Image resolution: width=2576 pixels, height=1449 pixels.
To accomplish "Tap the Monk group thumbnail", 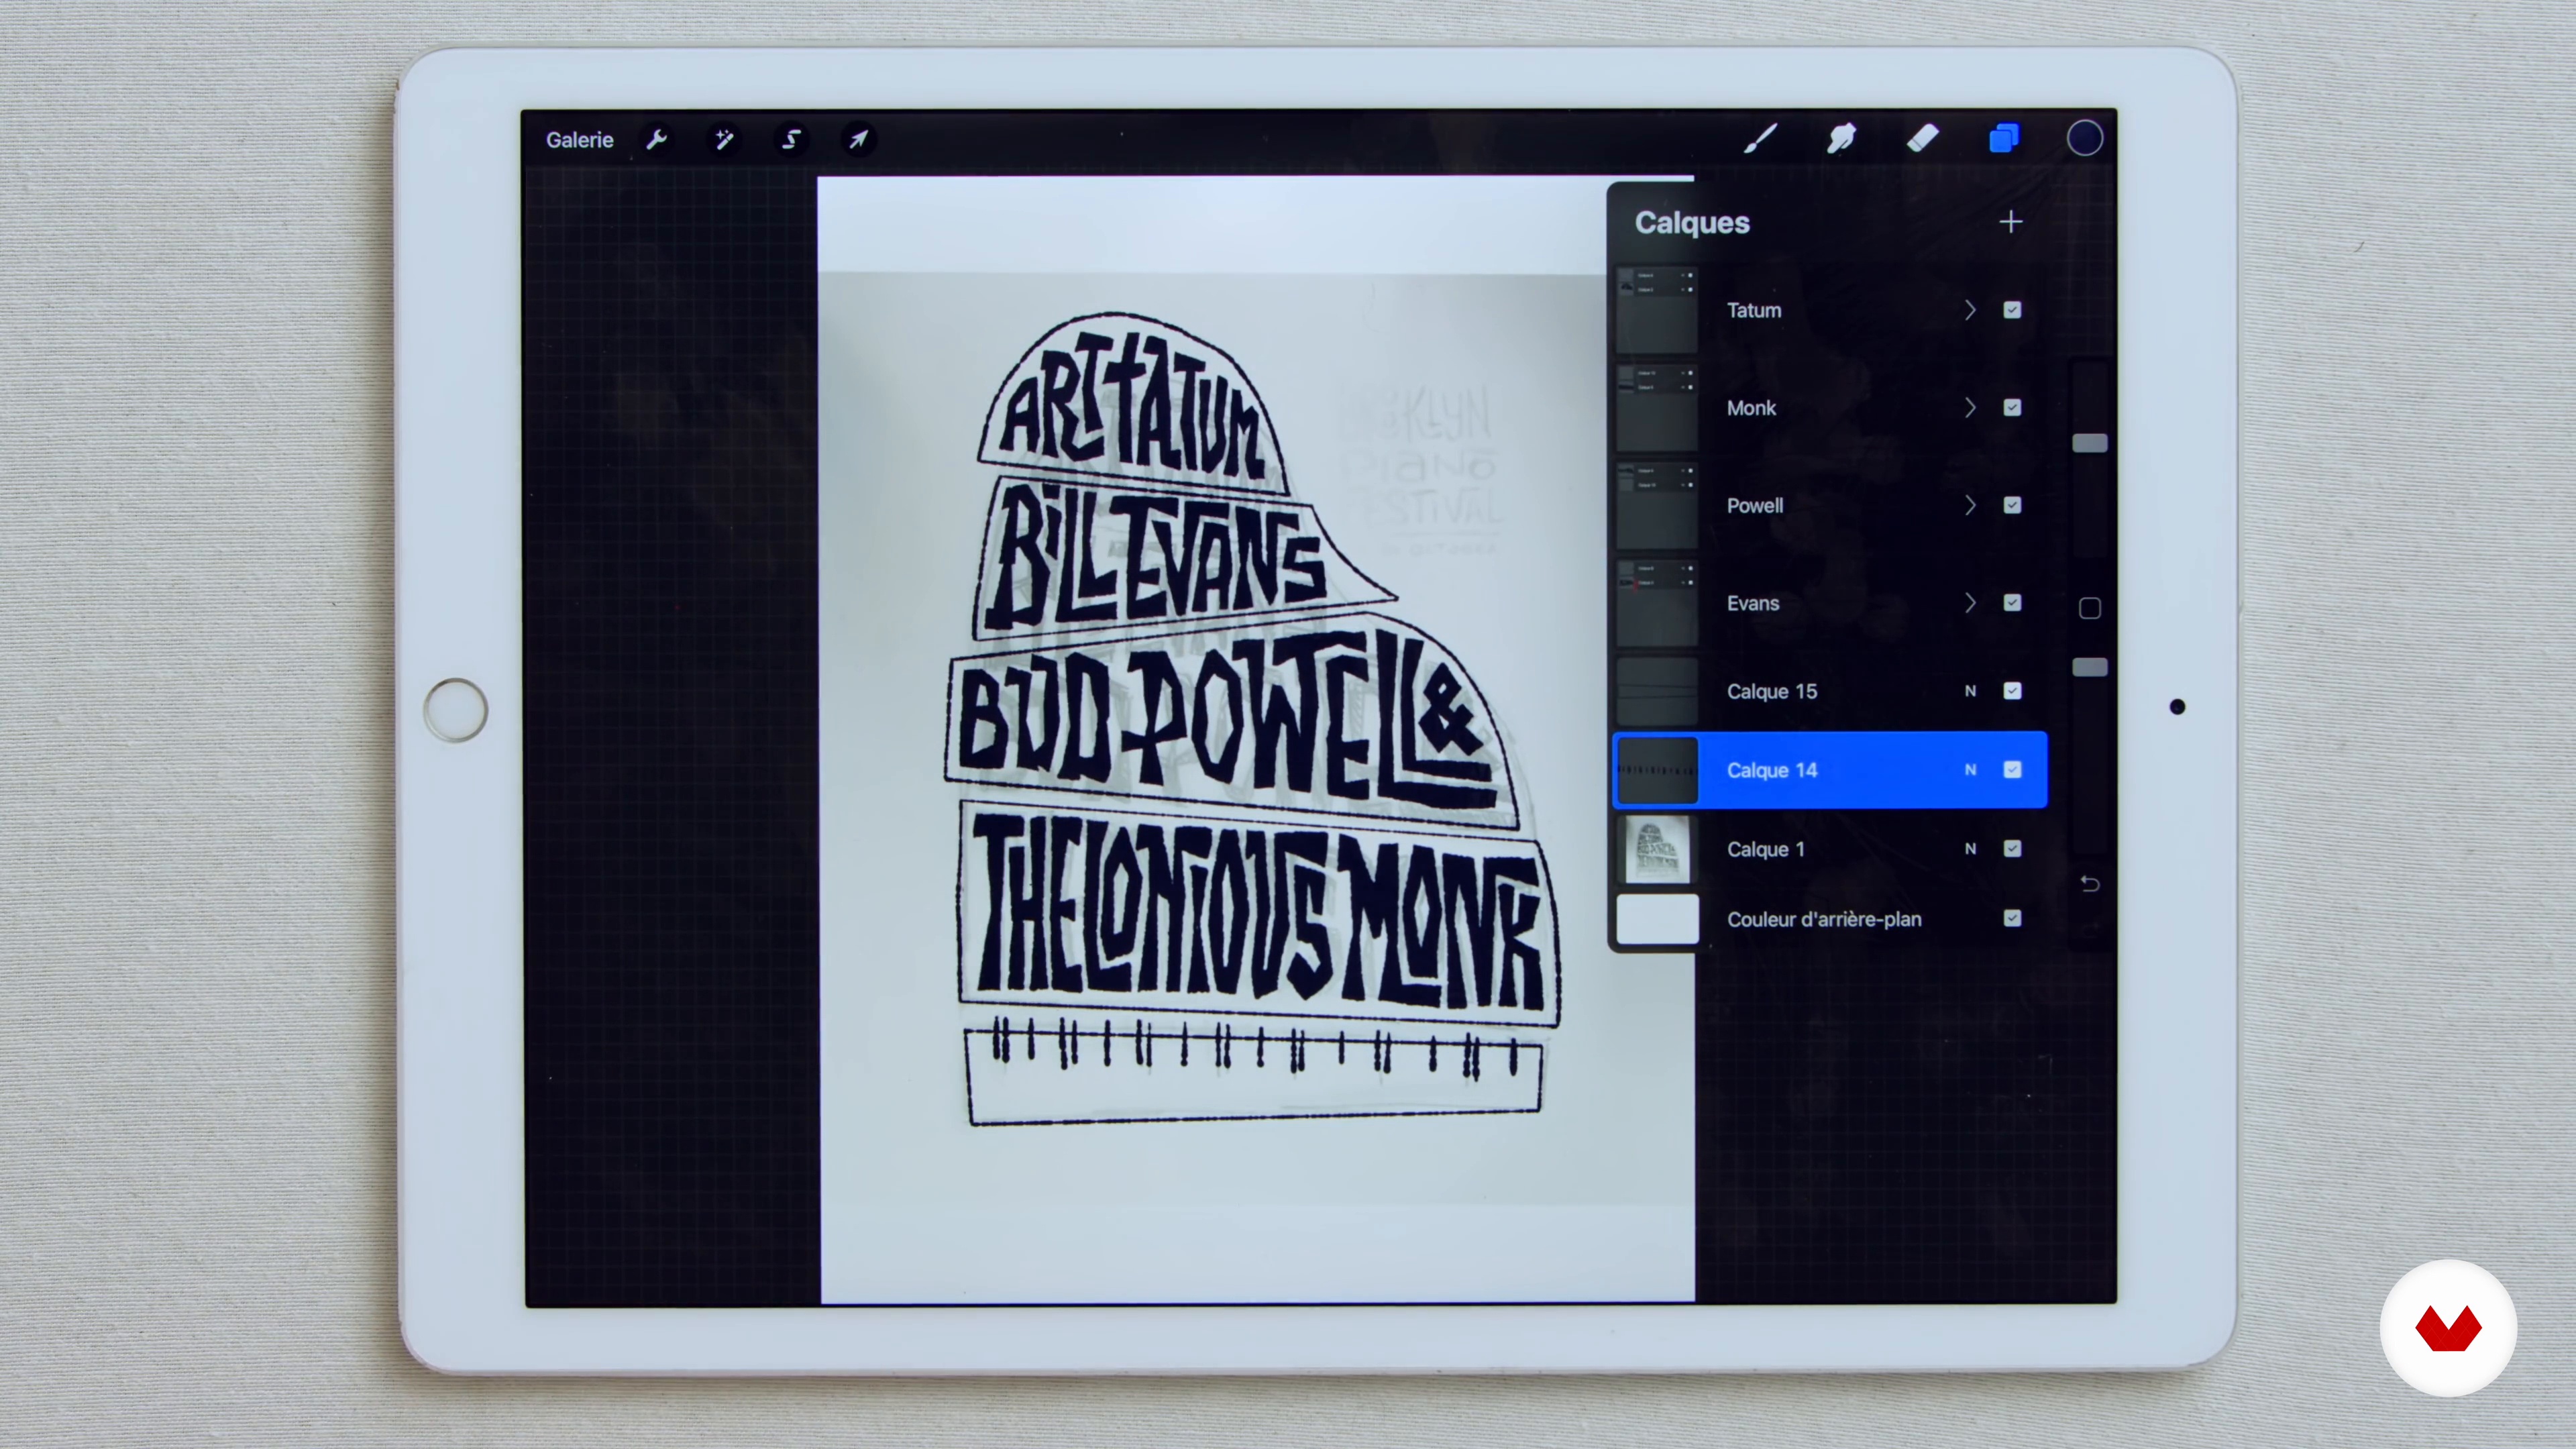I will [x=1657, y=408].
